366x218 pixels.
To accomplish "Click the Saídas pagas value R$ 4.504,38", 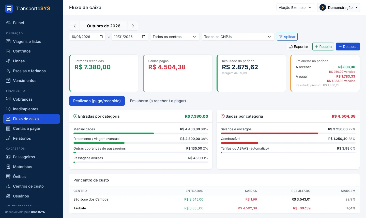I will (x=167, y=67).
